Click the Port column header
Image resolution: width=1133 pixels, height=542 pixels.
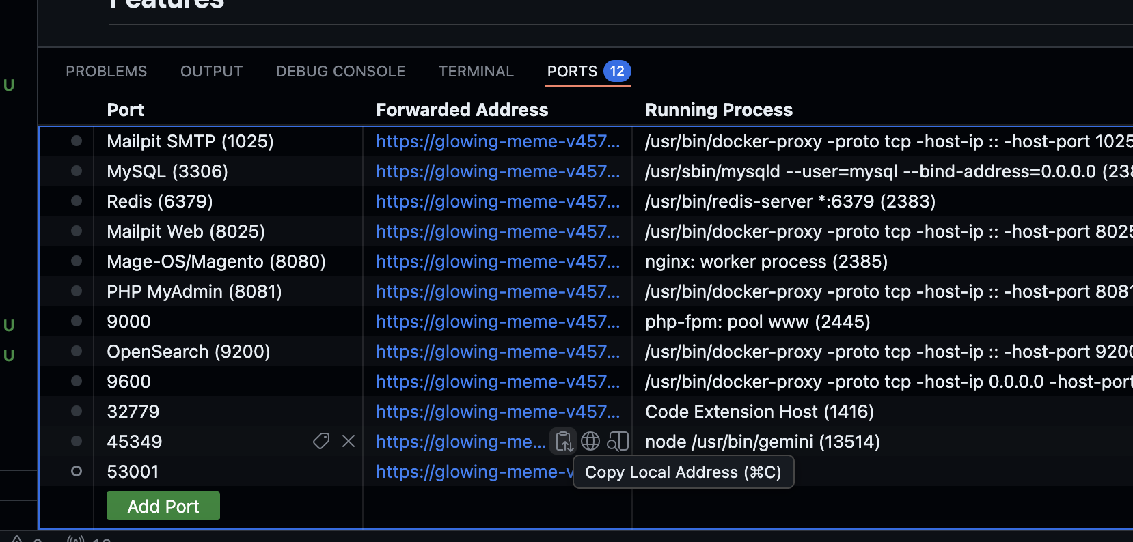pyautogui.click(x=125, y=110)
